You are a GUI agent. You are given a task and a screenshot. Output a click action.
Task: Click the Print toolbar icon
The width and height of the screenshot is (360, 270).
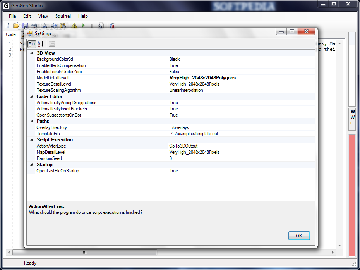(34, 25)
